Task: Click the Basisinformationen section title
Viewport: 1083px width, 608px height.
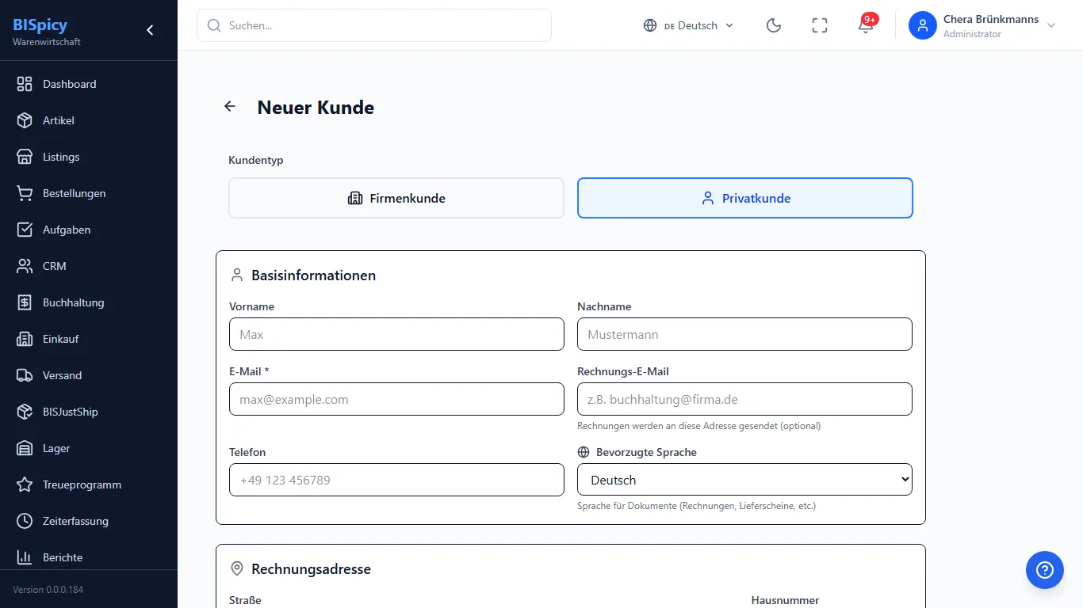Action: click(x=314, y=275)
